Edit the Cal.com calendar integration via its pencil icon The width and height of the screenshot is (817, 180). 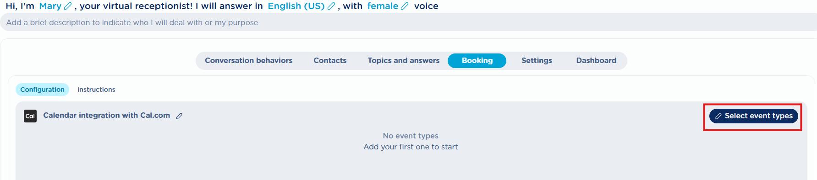179,116
